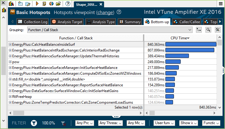Open viewpoint help question mark icon
The height and width of the screenshot is (129, 225).
(x=119, y=12)
